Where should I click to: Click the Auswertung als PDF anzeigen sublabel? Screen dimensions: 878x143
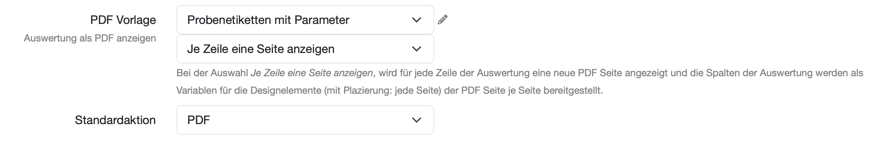[90, 38]
